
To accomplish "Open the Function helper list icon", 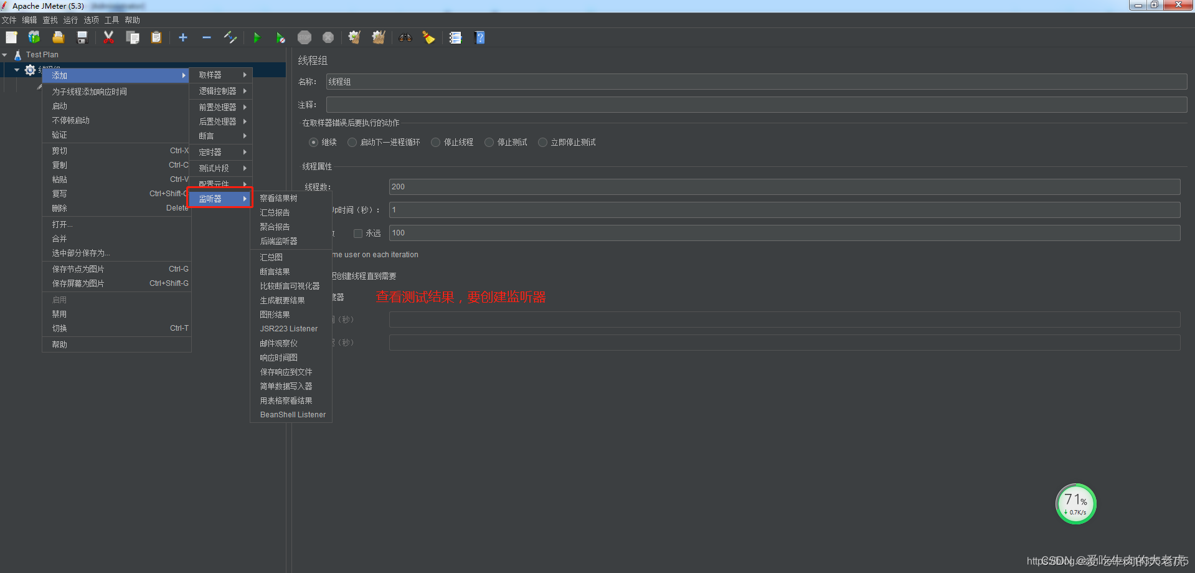I will (x=455, y=37).
